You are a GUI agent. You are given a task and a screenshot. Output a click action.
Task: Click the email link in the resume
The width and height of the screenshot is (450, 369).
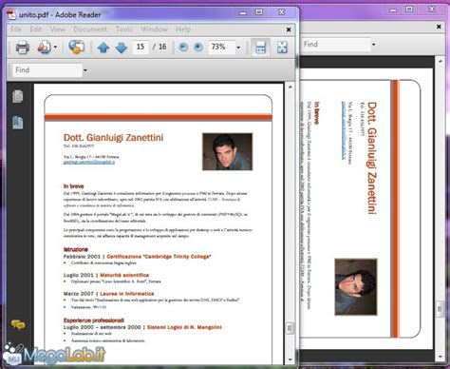tap(89, 162)
